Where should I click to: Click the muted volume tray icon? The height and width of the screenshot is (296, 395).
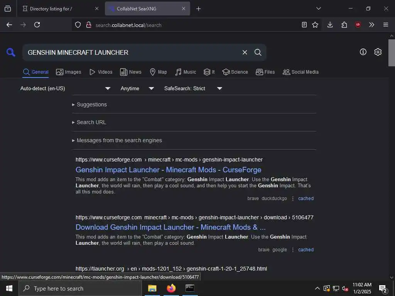(345, 288)
